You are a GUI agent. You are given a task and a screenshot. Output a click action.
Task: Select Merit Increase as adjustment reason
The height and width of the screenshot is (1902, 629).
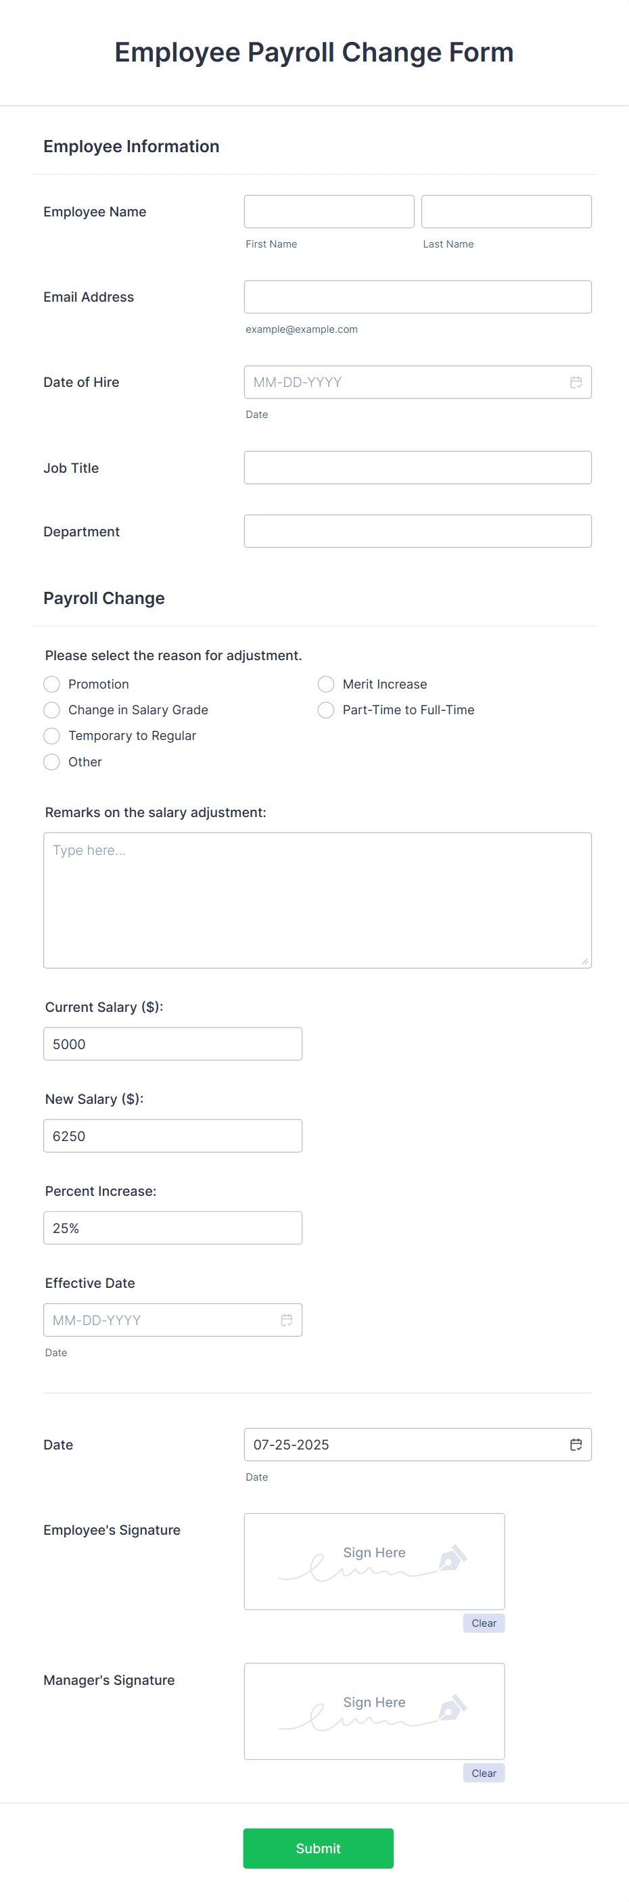click(325, 684)
